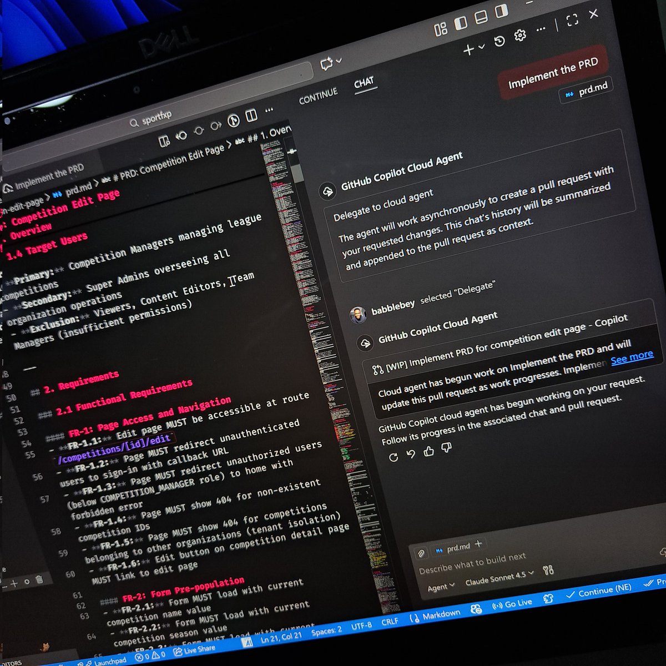This screenshot has width=666, height=666.
Task: Open the Agent mode dropdown
Action: 441,587
